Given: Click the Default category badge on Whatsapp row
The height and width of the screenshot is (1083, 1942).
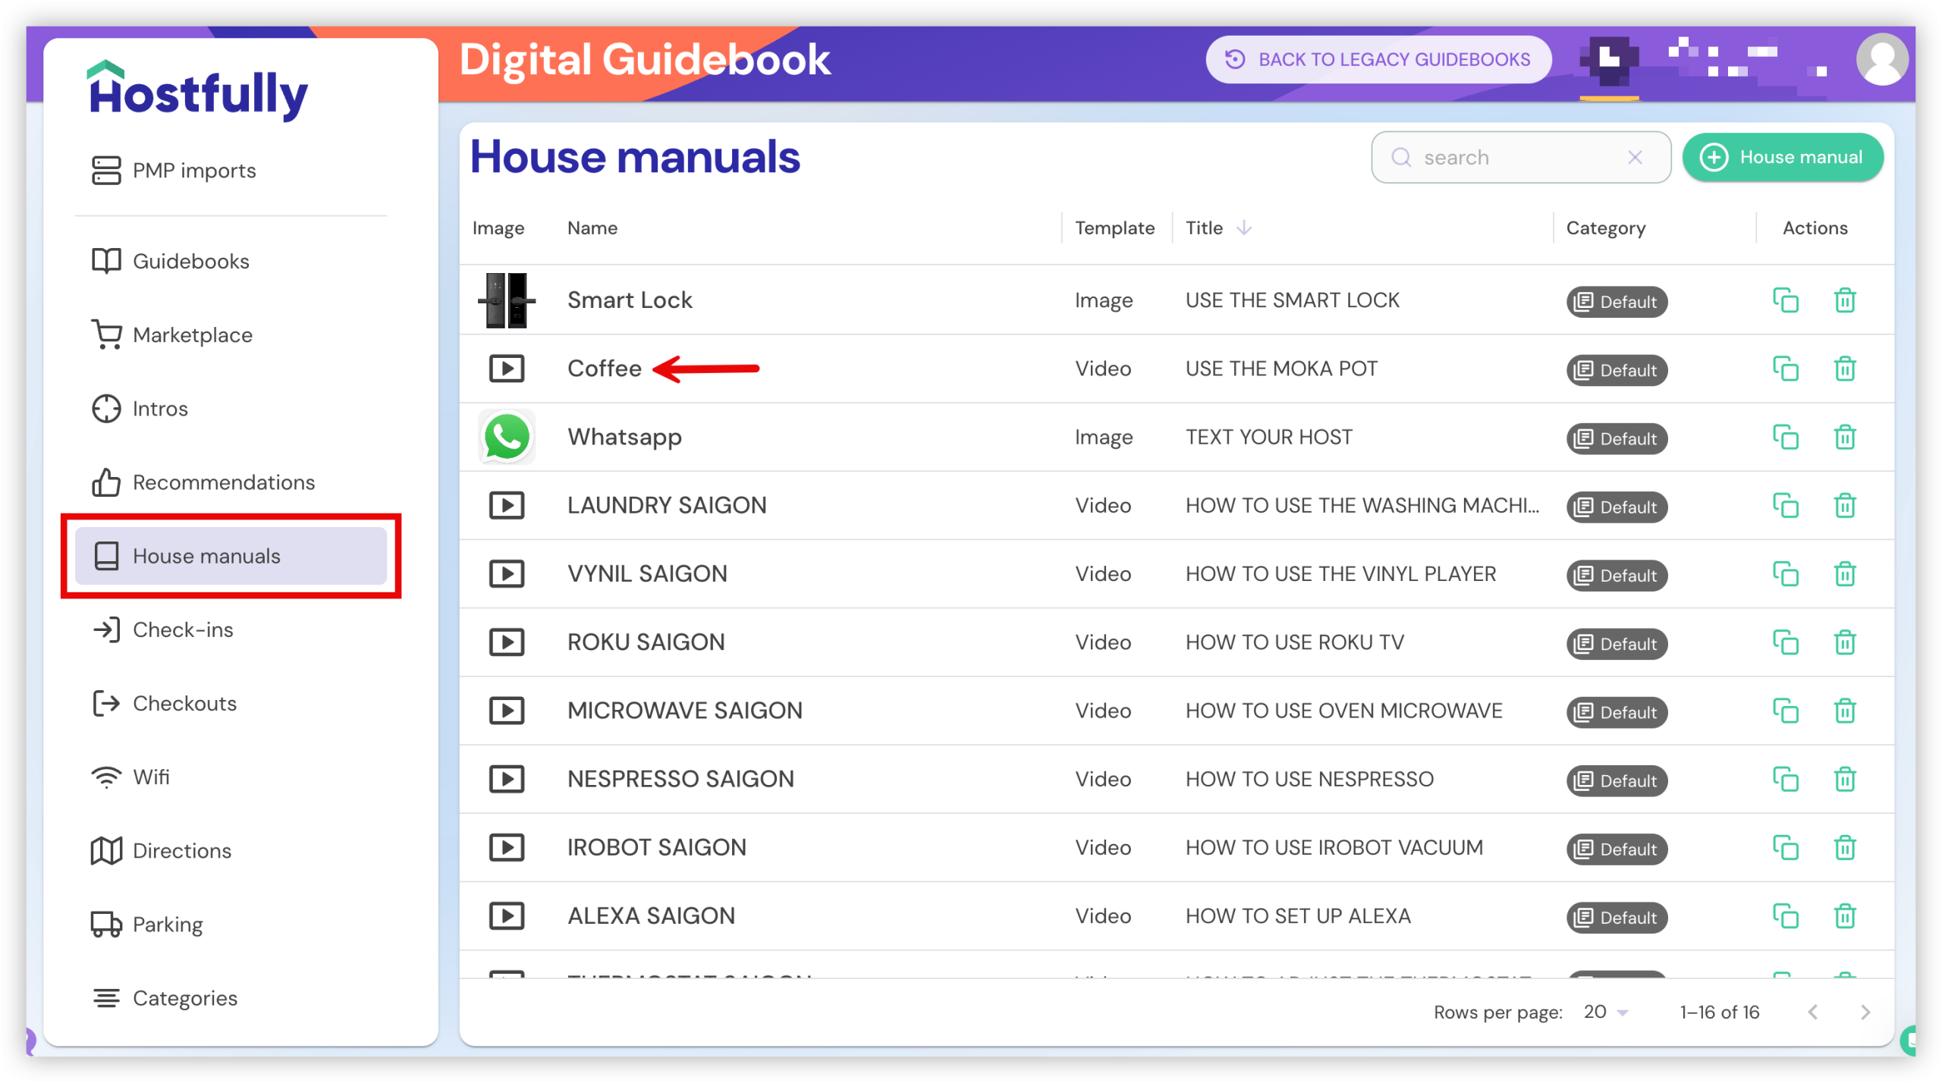Looking at the screenshot, I should click(x=1617, y=438).
